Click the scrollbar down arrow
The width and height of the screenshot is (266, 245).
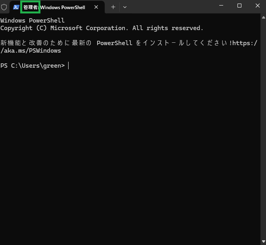(264, 241)
